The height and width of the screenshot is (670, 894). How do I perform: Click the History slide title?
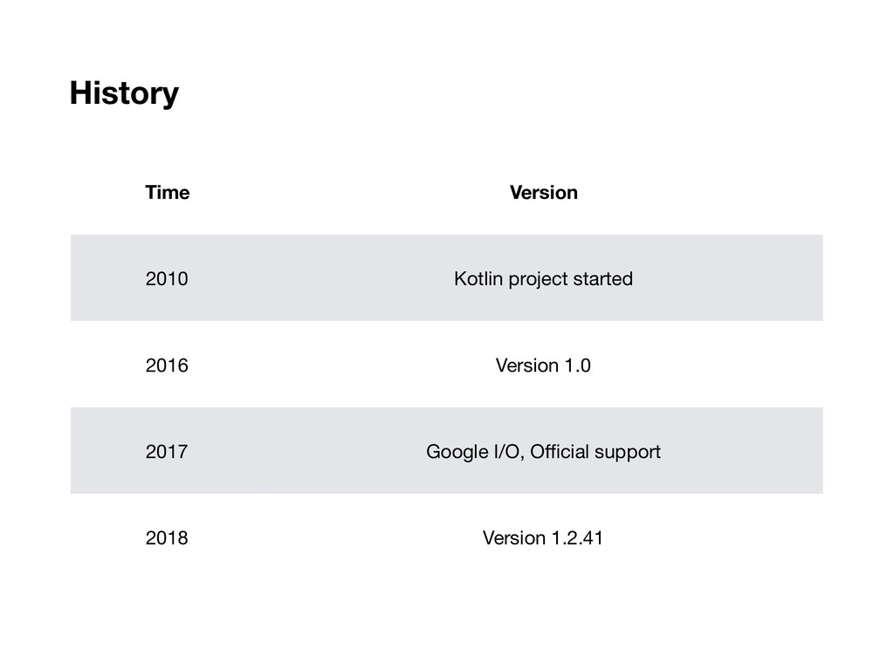(124, 92)
